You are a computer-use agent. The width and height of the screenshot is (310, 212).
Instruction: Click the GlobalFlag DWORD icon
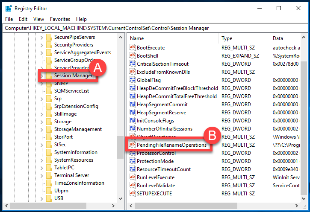coord(132,80)
